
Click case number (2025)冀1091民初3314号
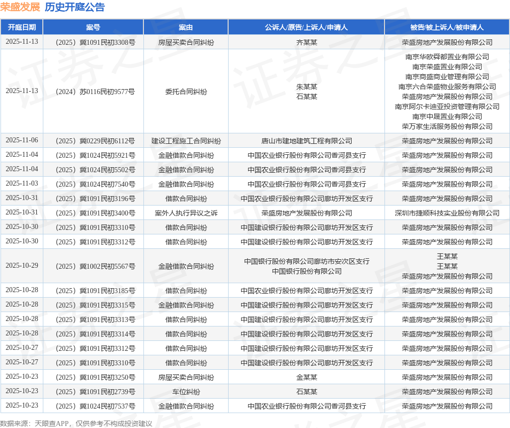pos(95,334)
